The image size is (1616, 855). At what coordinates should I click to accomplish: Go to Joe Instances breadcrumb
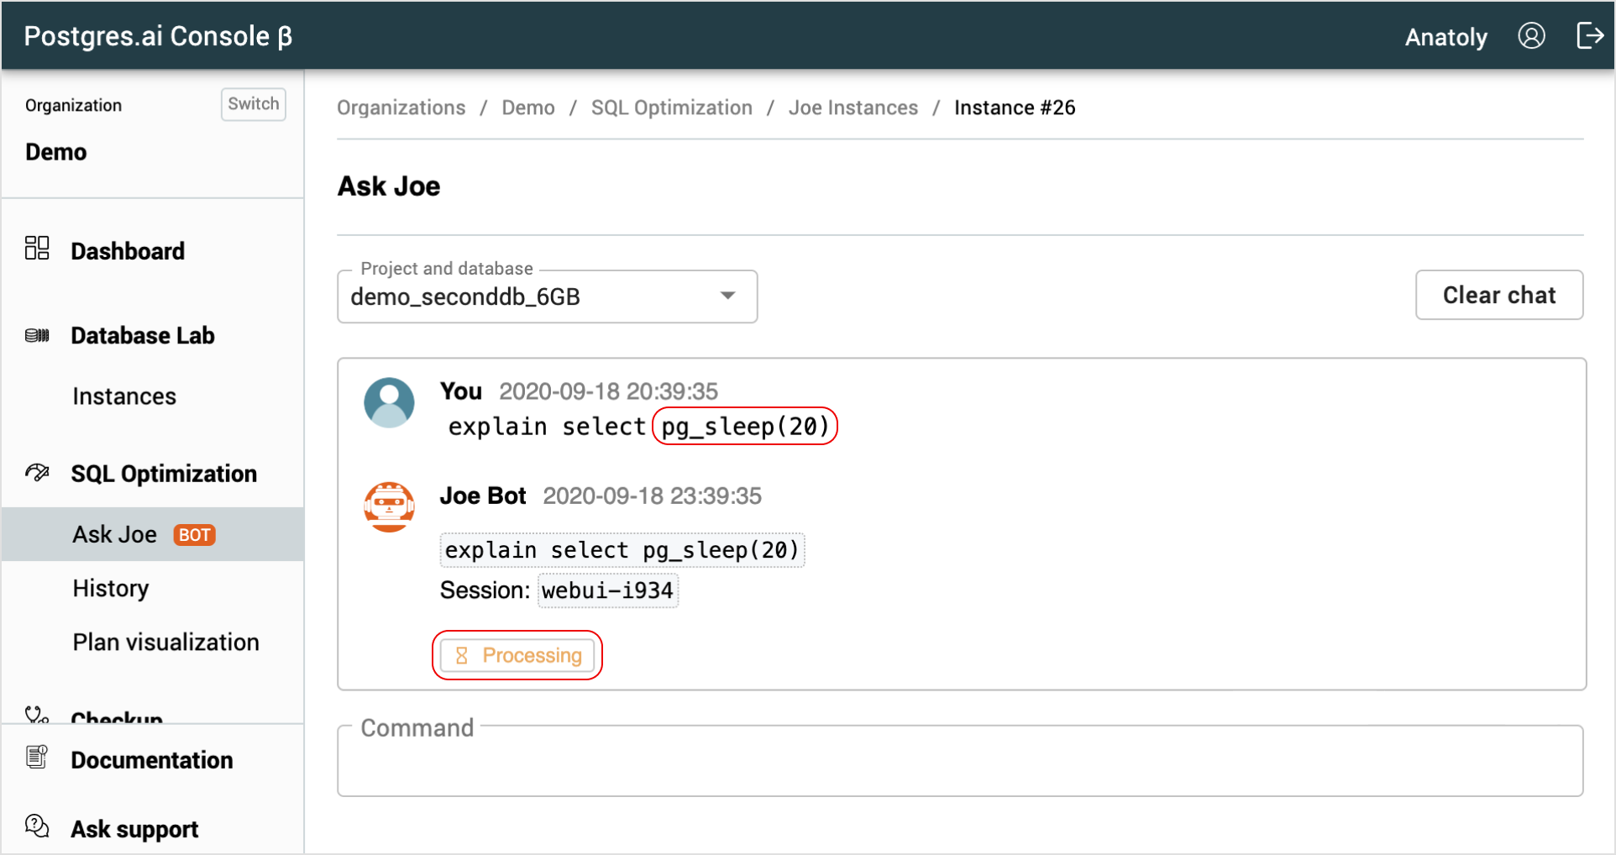click(853, 108)
